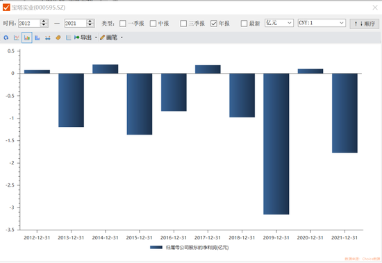The image size is (382, 263).
Task: Enable the 一季报 checkbox
Action: pos(123,24)
